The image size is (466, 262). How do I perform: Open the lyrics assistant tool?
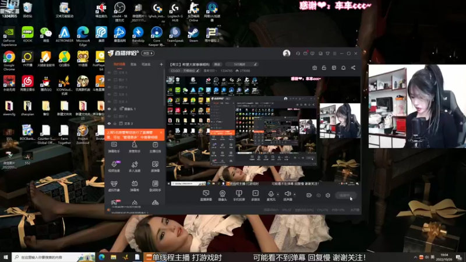click(x=155, y=186)
